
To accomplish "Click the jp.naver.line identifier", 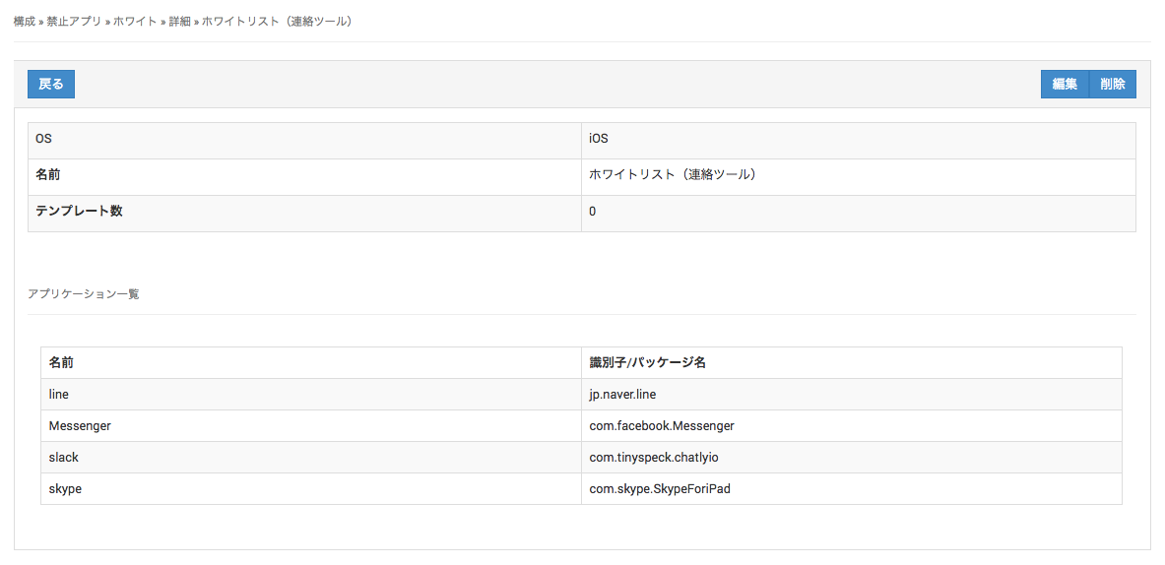I will point(622,395).
